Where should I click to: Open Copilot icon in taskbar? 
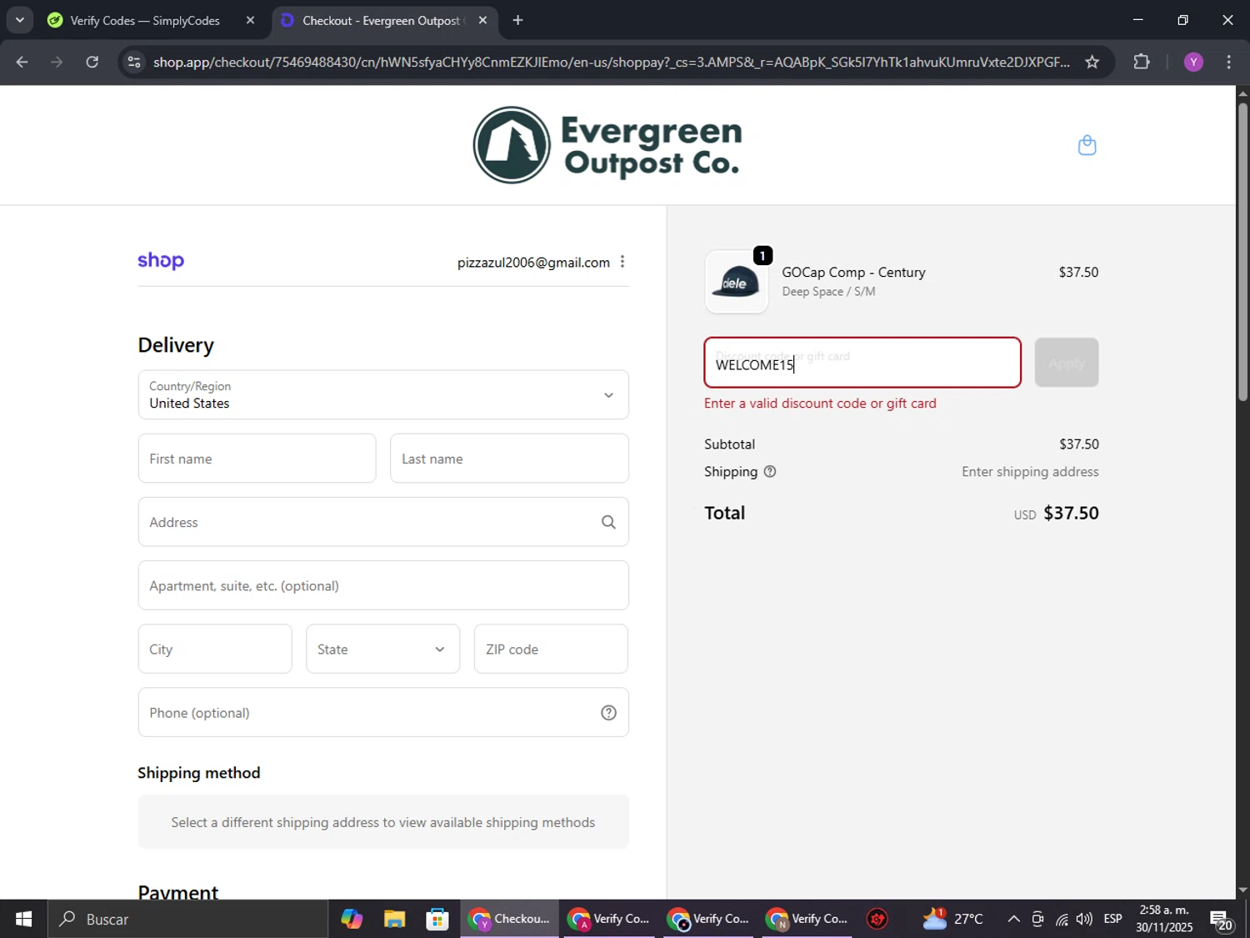coord(352,919)
